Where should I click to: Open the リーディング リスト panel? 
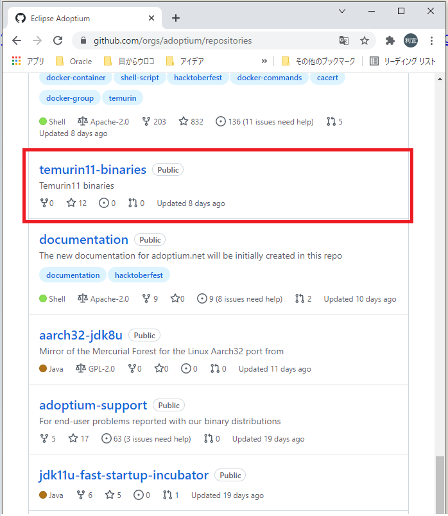coord(403,61)
